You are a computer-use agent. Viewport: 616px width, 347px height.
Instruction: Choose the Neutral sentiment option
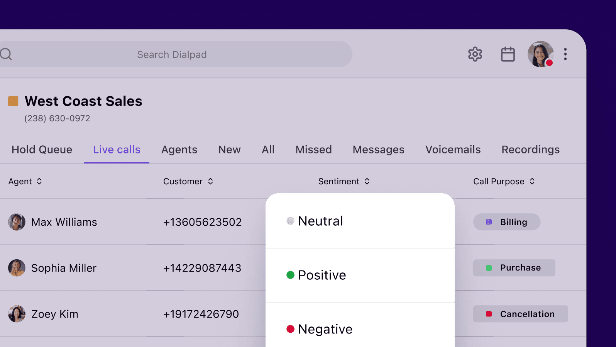tap(360, 221)
